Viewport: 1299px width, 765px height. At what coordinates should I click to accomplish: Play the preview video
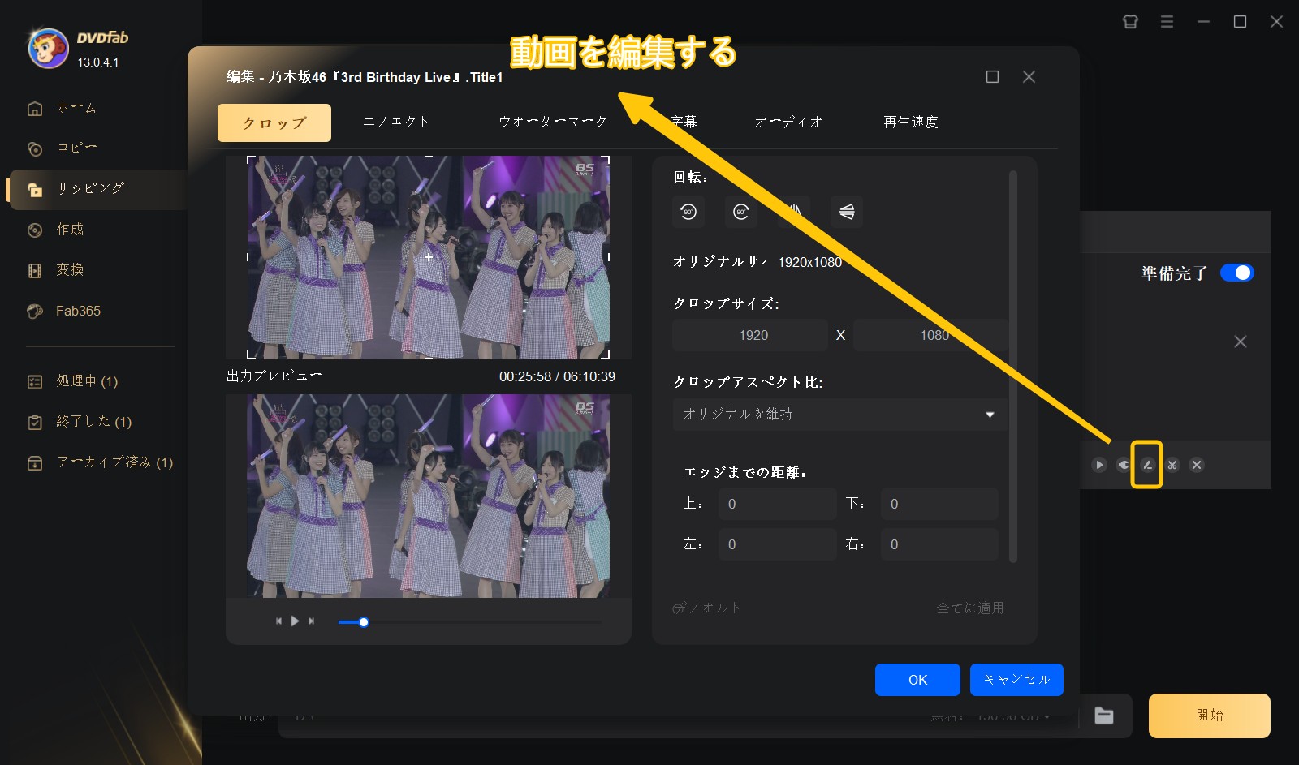295,621
